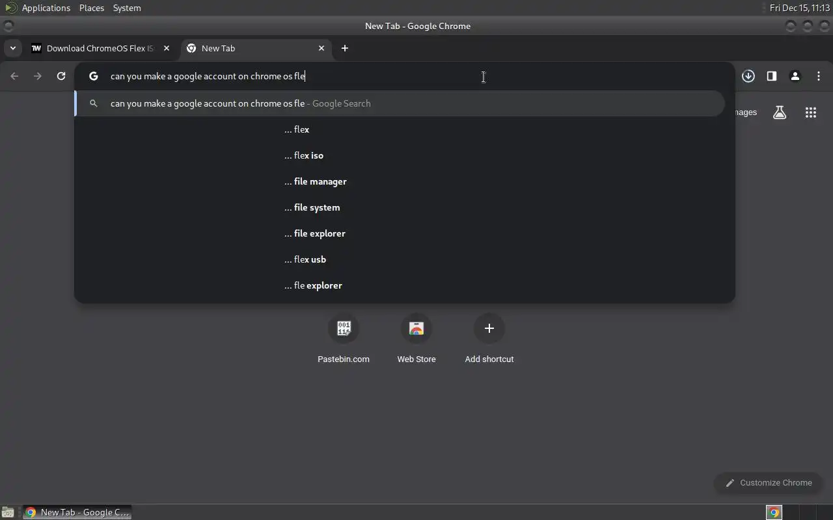This screenshot has height=520, width=833.
Task: Toggle the side panel icon
Action: 772,76
